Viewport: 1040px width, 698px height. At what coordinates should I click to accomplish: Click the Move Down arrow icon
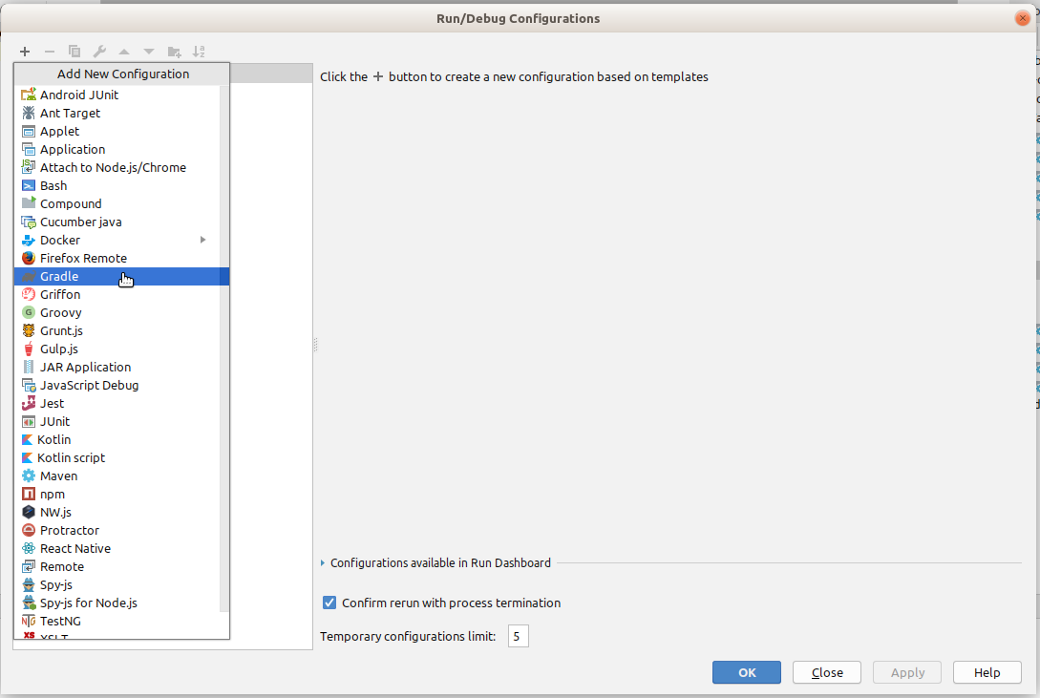pos(149,51)
